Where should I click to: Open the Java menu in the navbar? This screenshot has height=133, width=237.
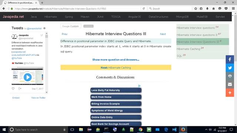pos(34,17)
